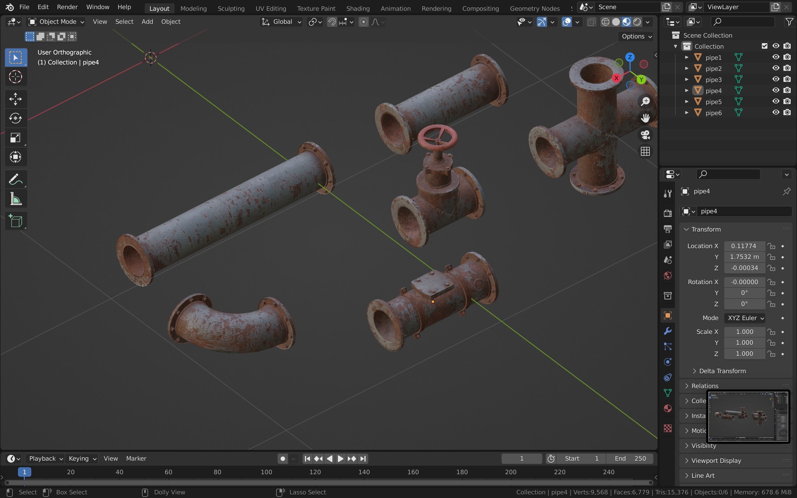797x498 pixels.
Task: Select the Measure tool
Action: coord(15,198)
